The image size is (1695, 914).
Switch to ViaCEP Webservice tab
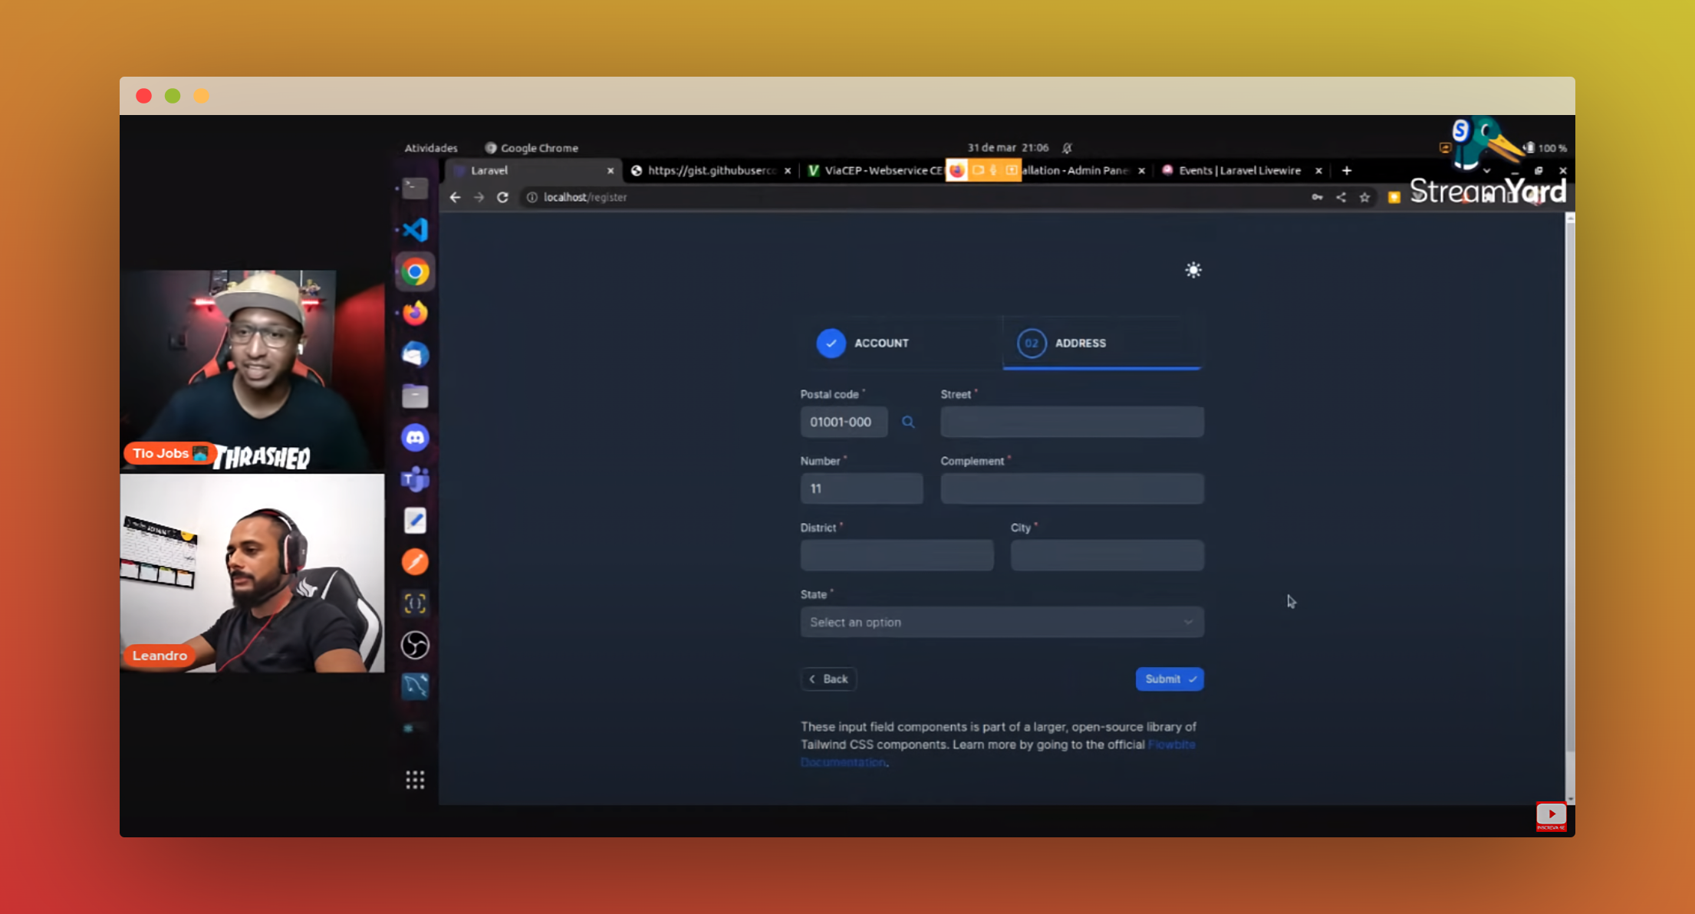click(874, 170)
